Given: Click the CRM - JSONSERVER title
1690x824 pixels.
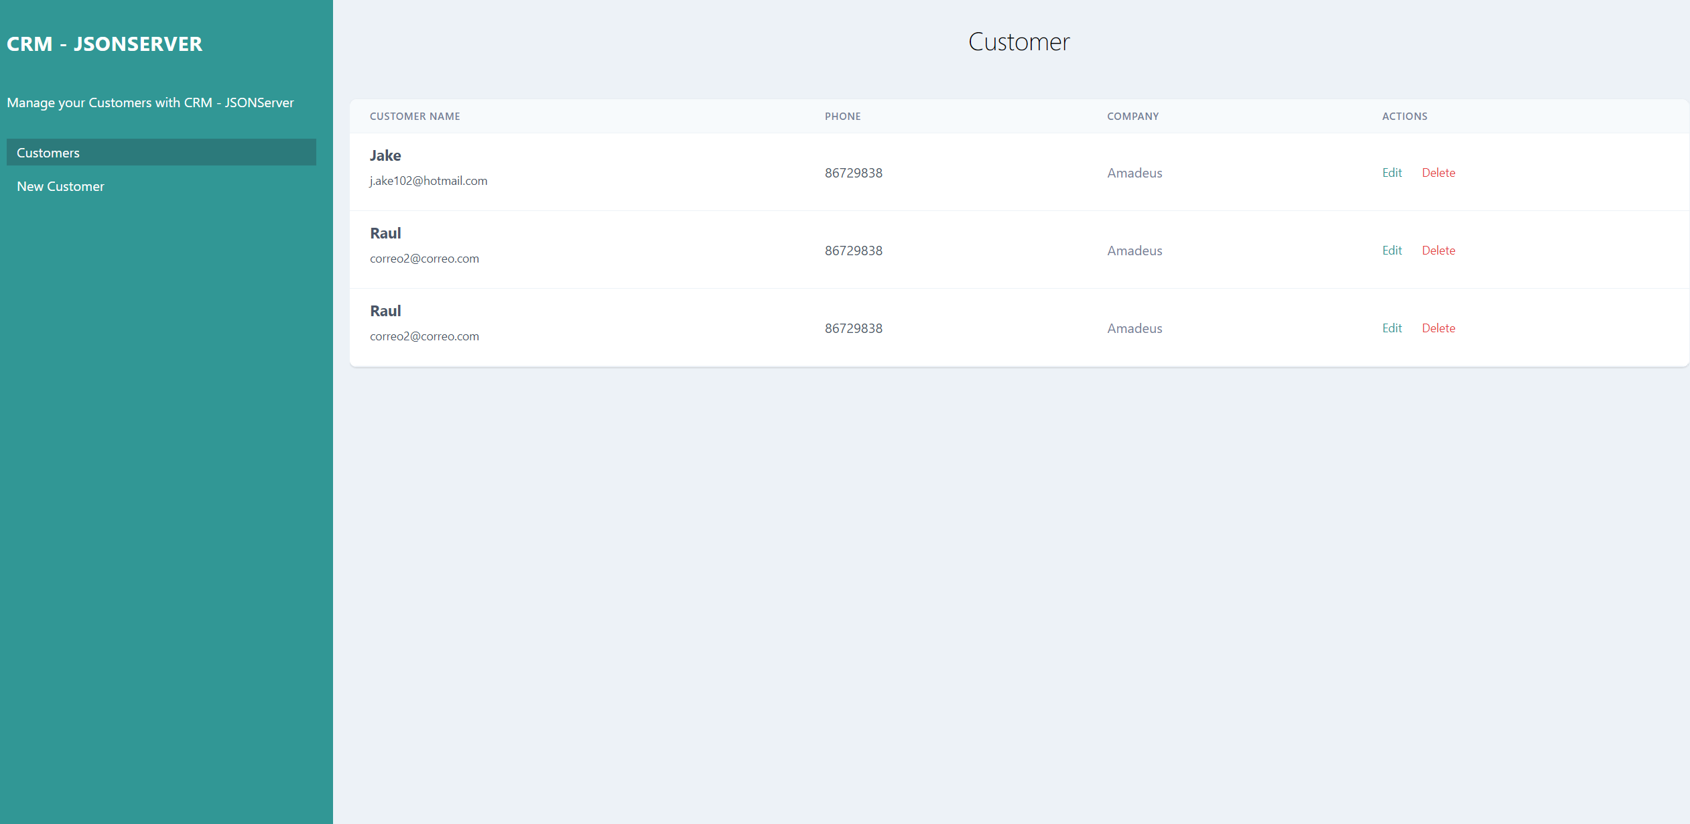Looking at the screenshot, I should [x=105, y=44].
